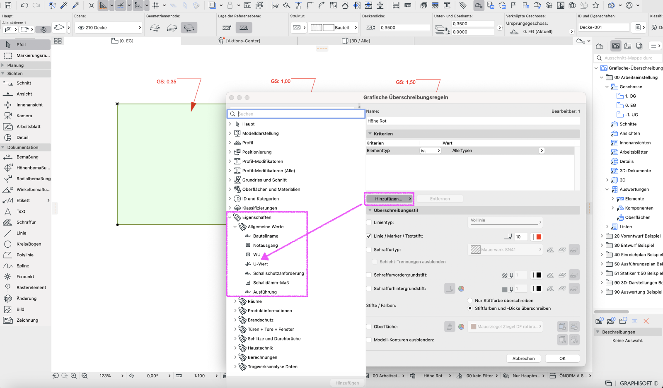Viewport: 663px width, 388px height.
Task: Select the Höhenbemaßung tool
Action: (x=25, y=168)
